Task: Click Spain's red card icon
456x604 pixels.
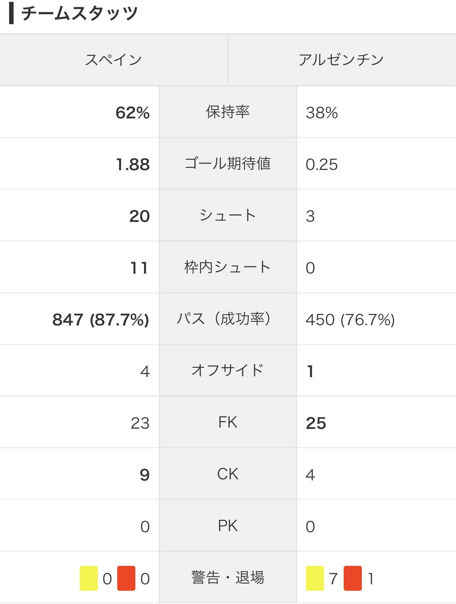Action: click(126, 578)
